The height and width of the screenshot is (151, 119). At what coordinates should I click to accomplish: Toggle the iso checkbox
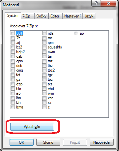[x=13, y=93]
